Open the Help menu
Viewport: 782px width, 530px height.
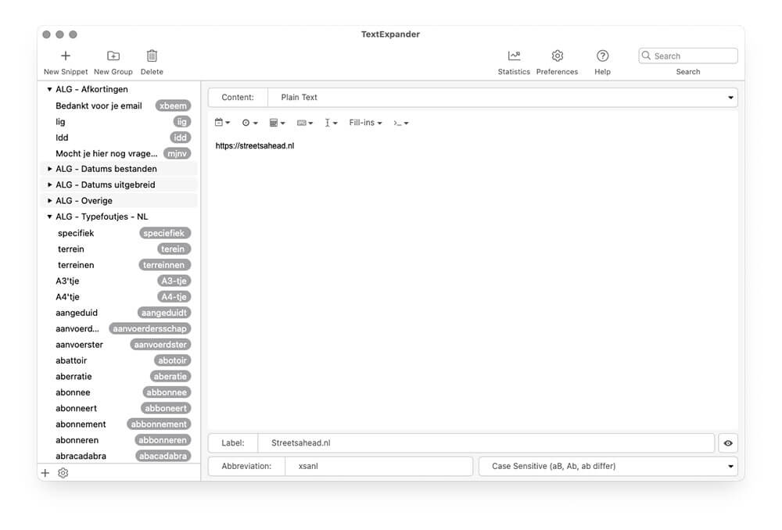coord(602,56)
